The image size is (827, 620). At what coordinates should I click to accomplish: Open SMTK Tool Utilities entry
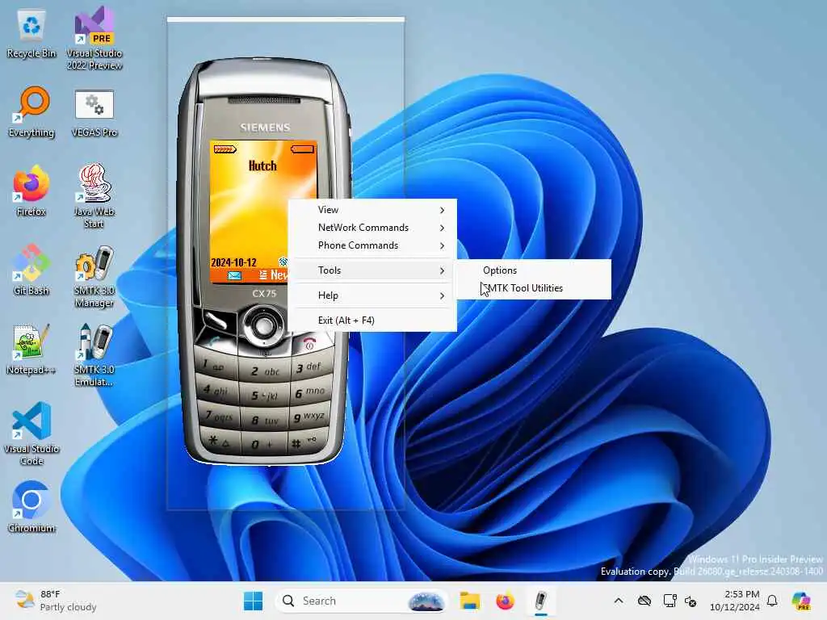coord(534,288)
